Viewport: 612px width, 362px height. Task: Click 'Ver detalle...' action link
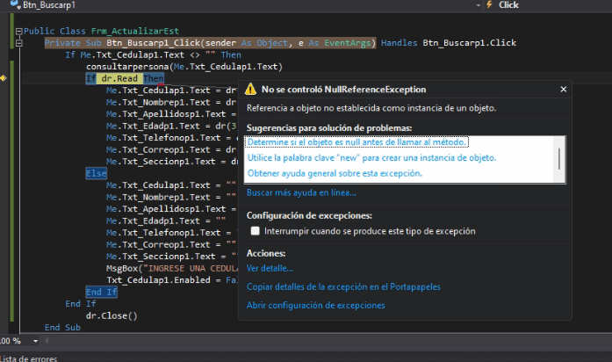coord(270,268)
